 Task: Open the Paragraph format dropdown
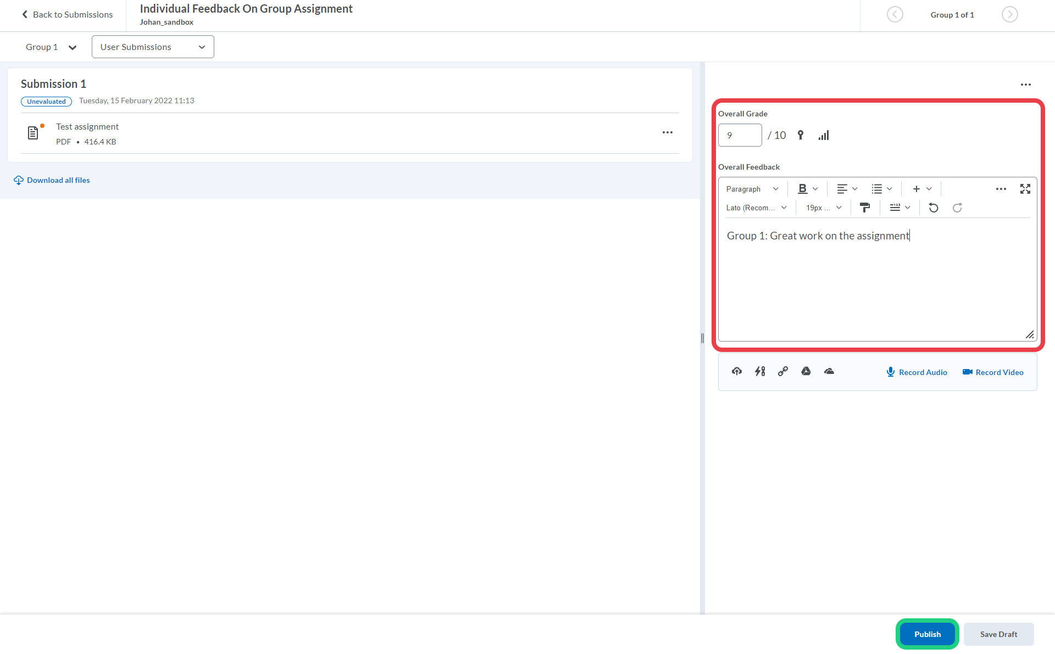(x=752, y=189)
